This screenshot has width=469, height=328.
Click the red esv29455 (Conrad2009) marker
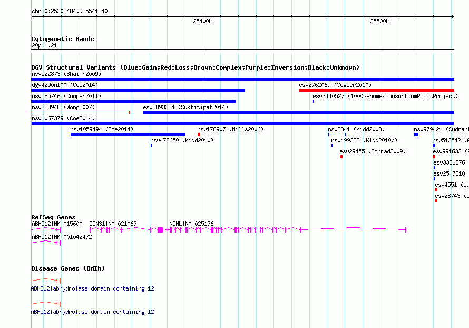pyautogui.click(x=341, y=157)
